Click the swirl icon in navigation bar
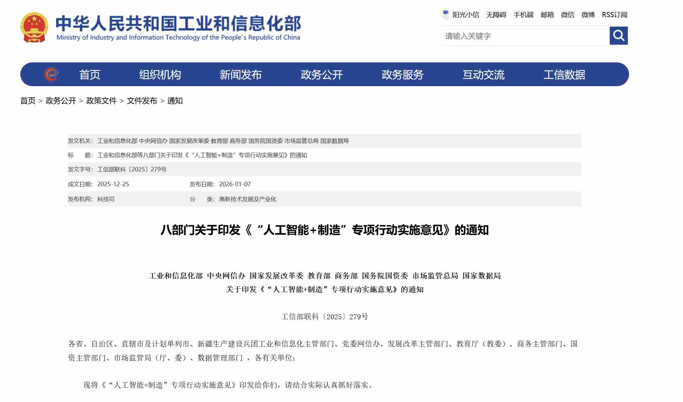683x402 pixels. tap(51, 74)
